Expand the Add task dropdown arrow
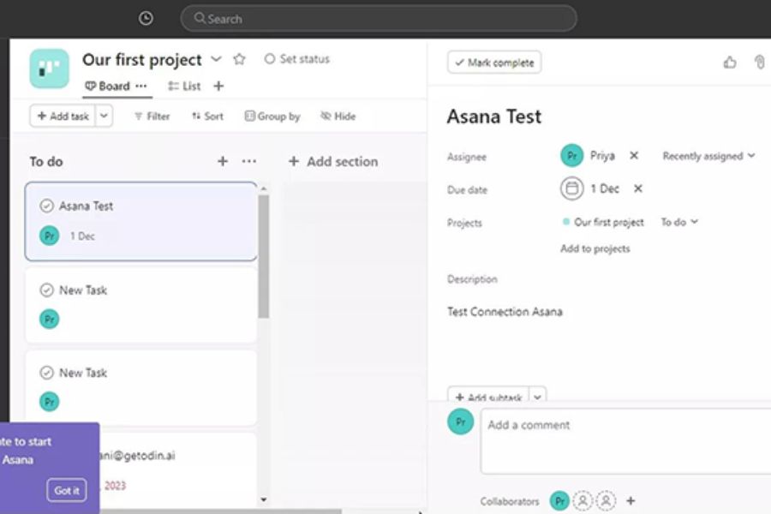Screen dimensions: 771x514 (104, 116)
